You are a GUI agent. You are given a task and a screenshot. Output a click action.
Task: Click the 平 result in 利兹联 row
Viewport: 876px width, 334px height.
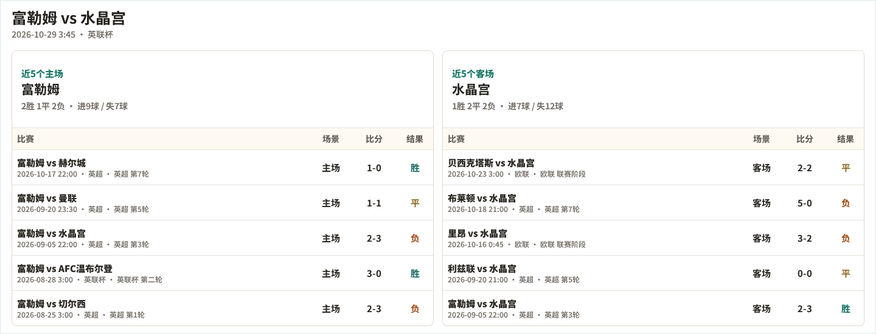tap(846, 273)
